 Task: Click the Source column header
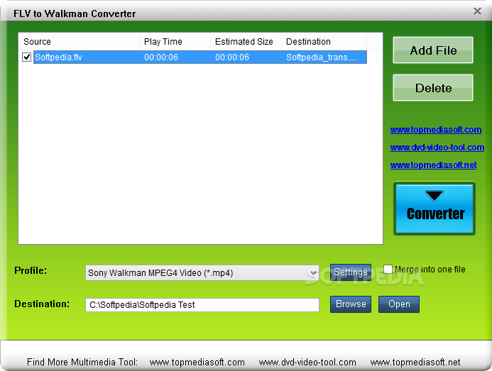[x=79, y=41]
